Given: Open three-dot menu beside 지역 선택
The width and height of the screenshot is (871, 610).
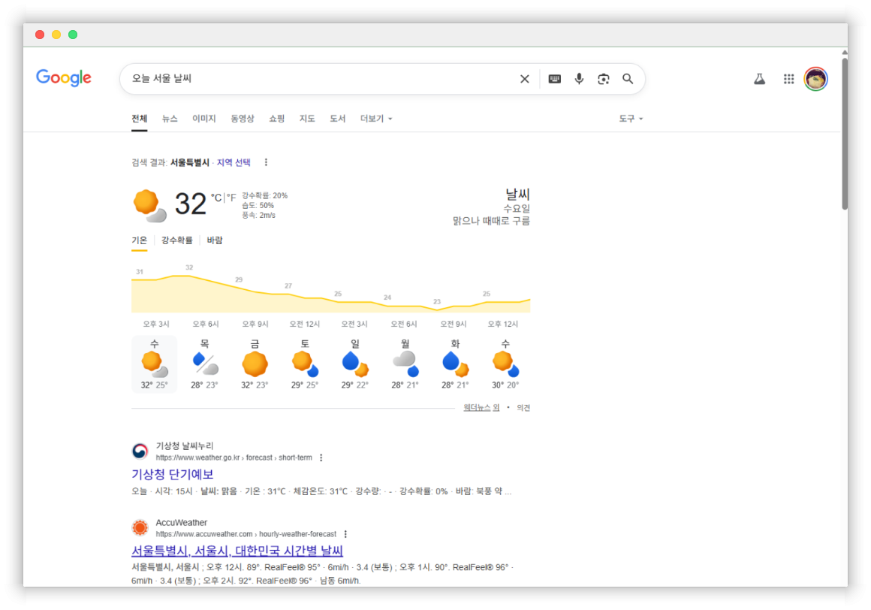Looking at the screenshot, I should tap(266, 162).
